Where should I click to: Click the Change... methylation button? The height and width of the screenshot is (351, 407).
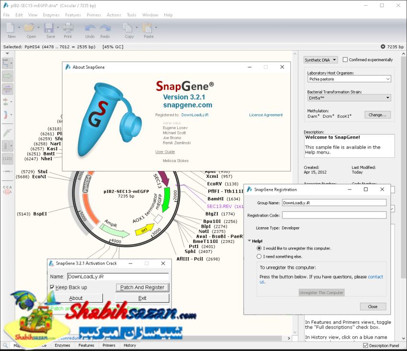click(377, 115)
